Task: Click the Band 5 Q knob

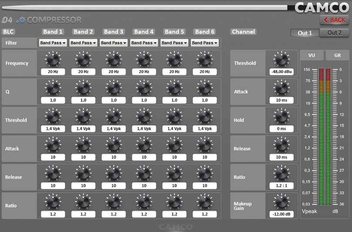Action: point(174,87)
